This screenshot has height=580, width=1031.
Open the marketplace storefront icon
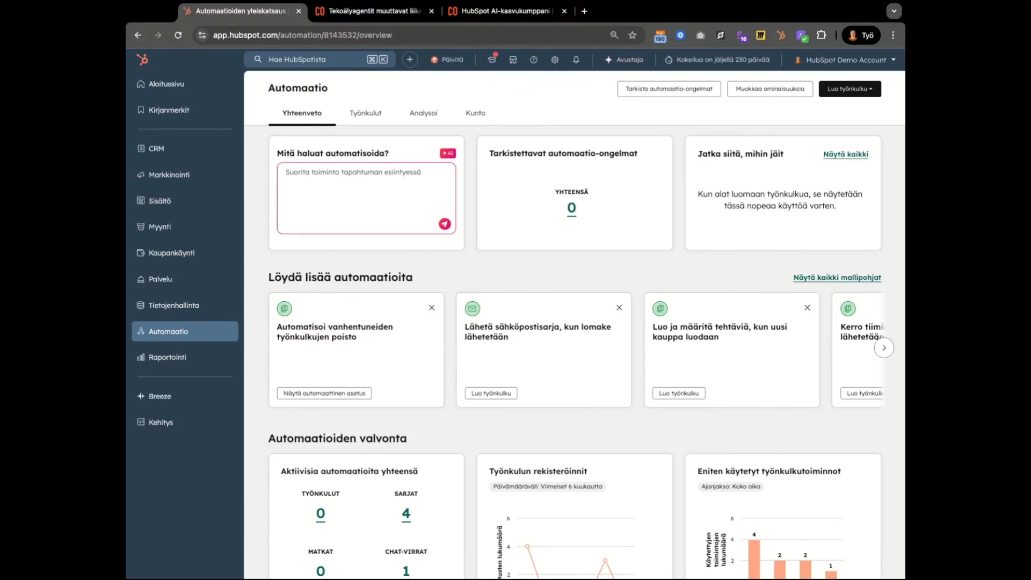coord(513,60)
